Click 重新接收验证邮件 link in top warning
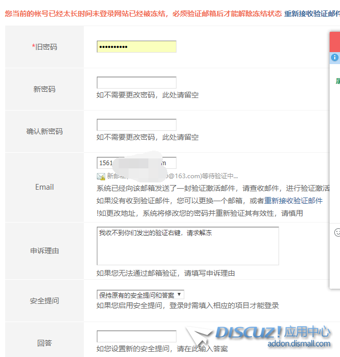The height and width of the screenshot is (357, 340). click(x=311, y=14)
